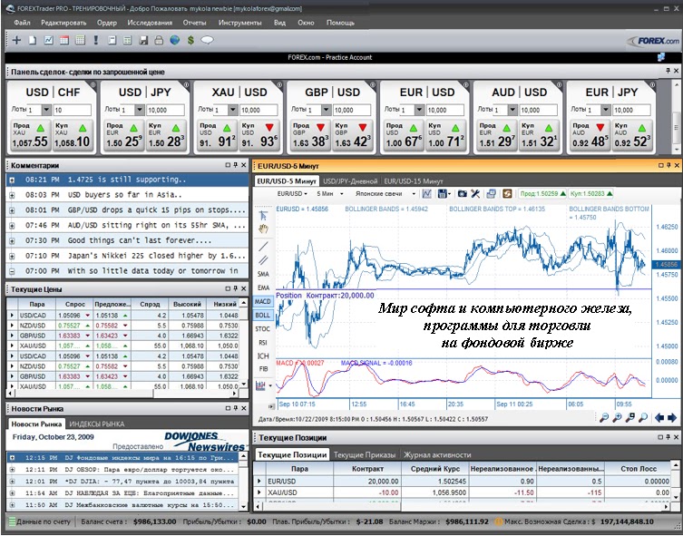Viewport: 683px width, 536px height.
Task: Click the duplicate windows icon in chart toolbar
Action: [491, 194]
